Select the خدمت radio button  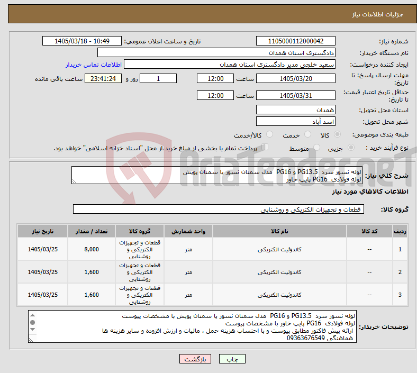tap(307, 134)
